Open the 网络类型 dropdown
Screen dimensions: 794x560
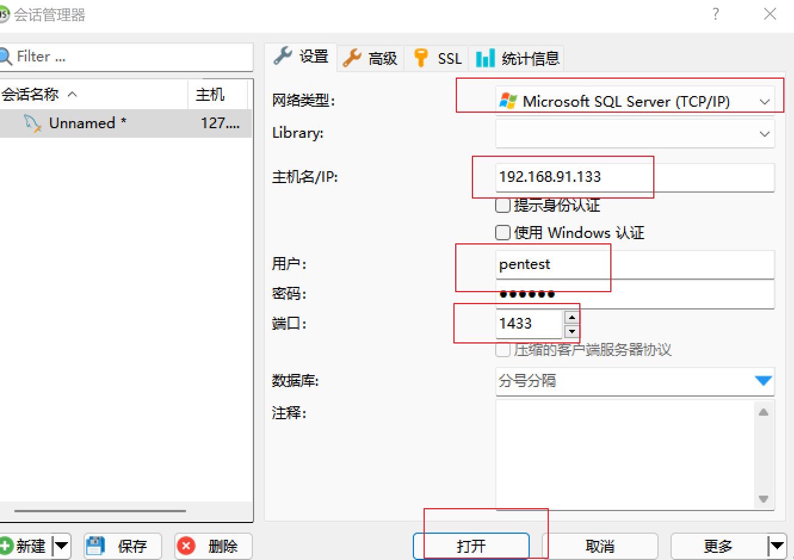(765, 101)
